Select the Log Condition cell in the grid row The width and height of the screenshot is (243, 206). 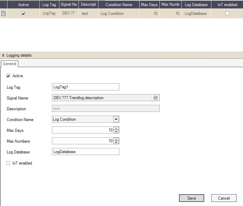(x=119, y=13)
